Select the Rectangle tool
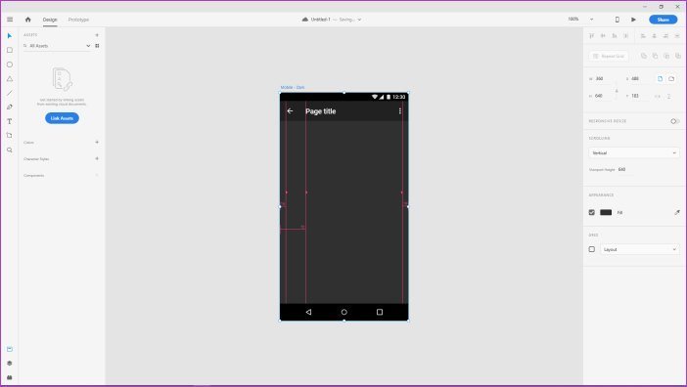This screenshot has width=687, height=387. pos(10,50)
